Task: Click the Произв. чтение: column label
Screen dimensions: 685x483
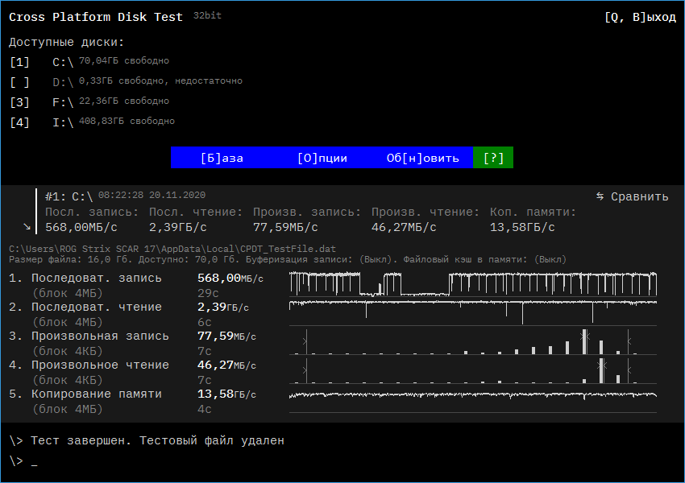Action: [x=425, y=212]
